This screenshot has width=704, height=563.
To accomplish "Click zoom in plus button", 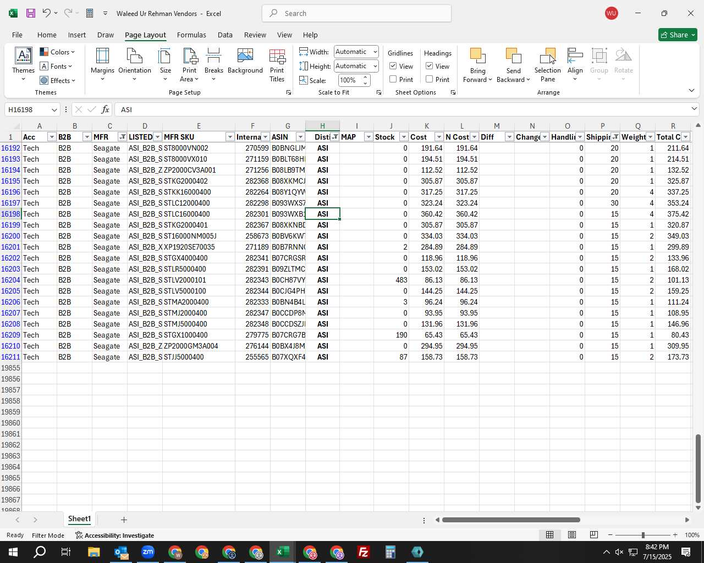I will pyautogui.click(x=675, y=535).
